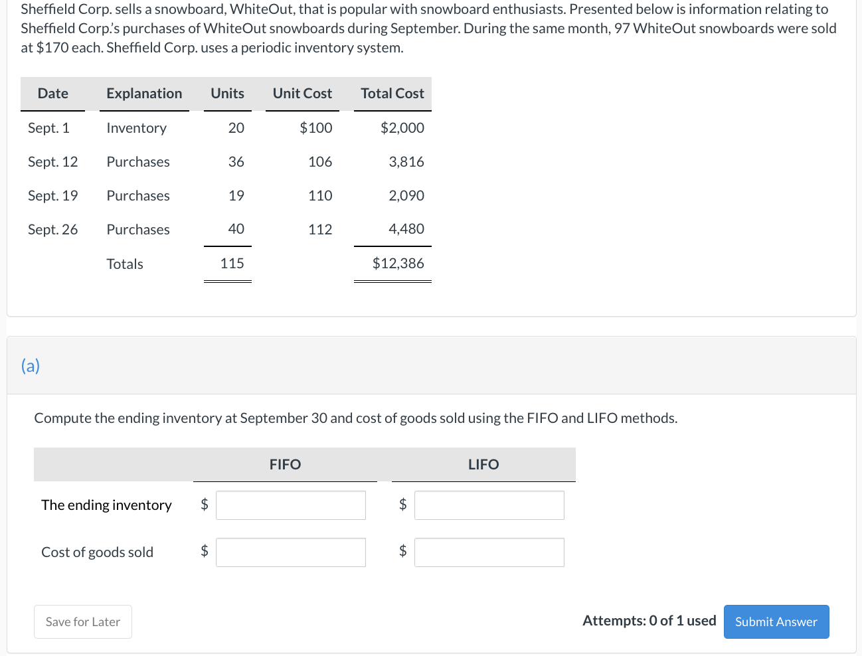Click the Explanation column header
Image resolution: width=862 pixels, height=656 pixels.
coord(144,94)
